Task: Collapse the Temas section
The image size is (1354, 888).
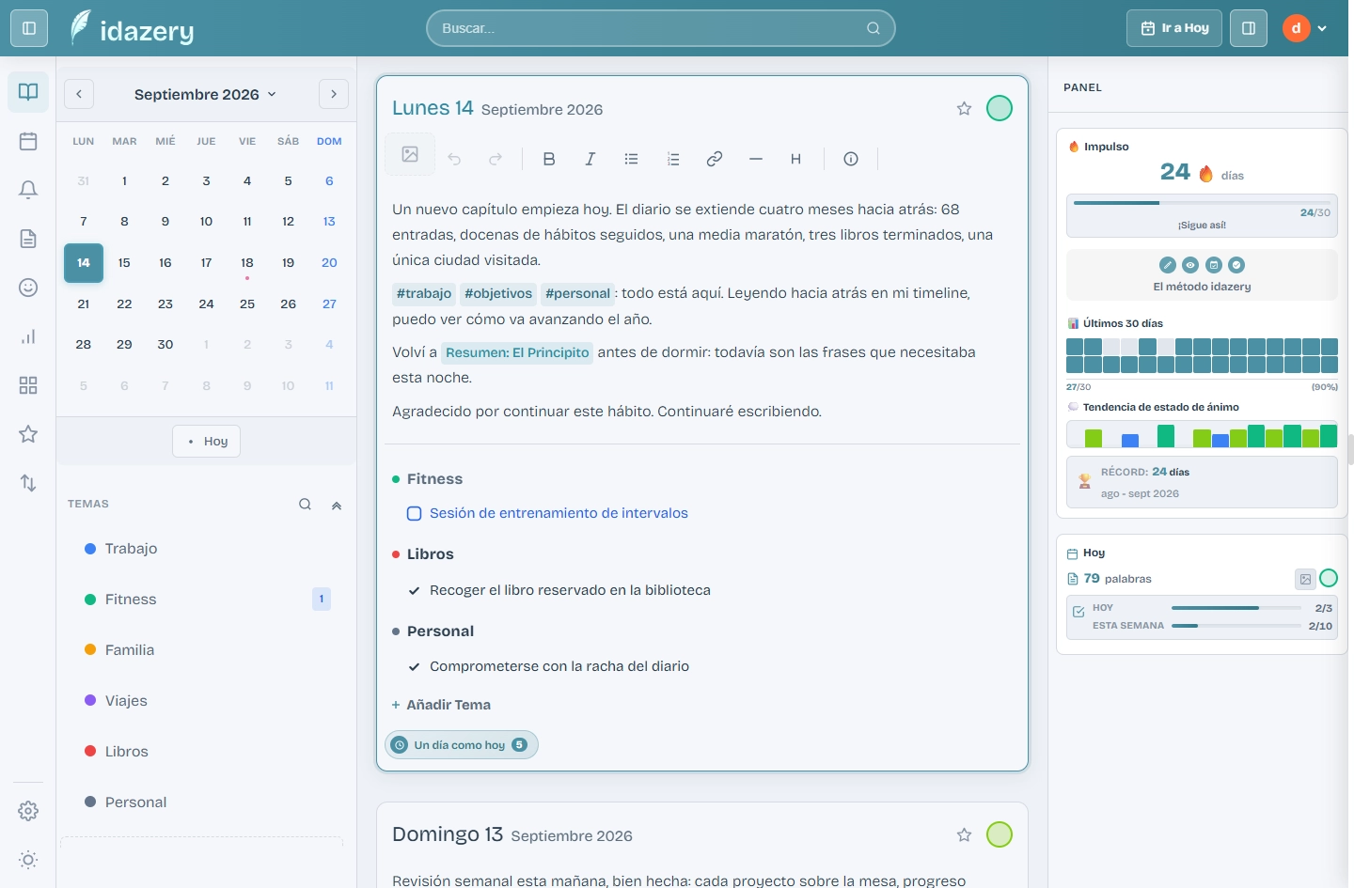Action: [337, 505]
